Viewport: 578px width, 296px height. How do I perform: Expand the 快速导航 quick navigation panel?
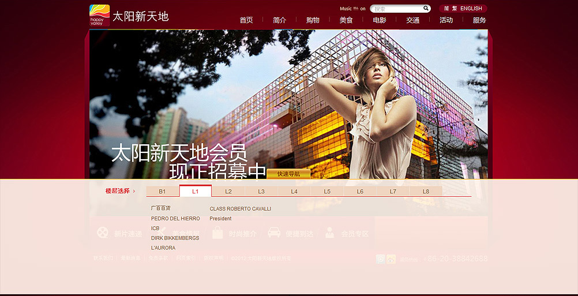pos(288,174)
